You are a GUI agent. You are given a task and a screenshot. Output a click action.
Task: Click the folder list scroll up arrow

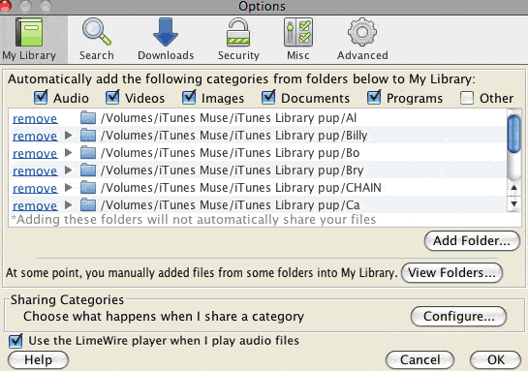(x=513, y=188)
